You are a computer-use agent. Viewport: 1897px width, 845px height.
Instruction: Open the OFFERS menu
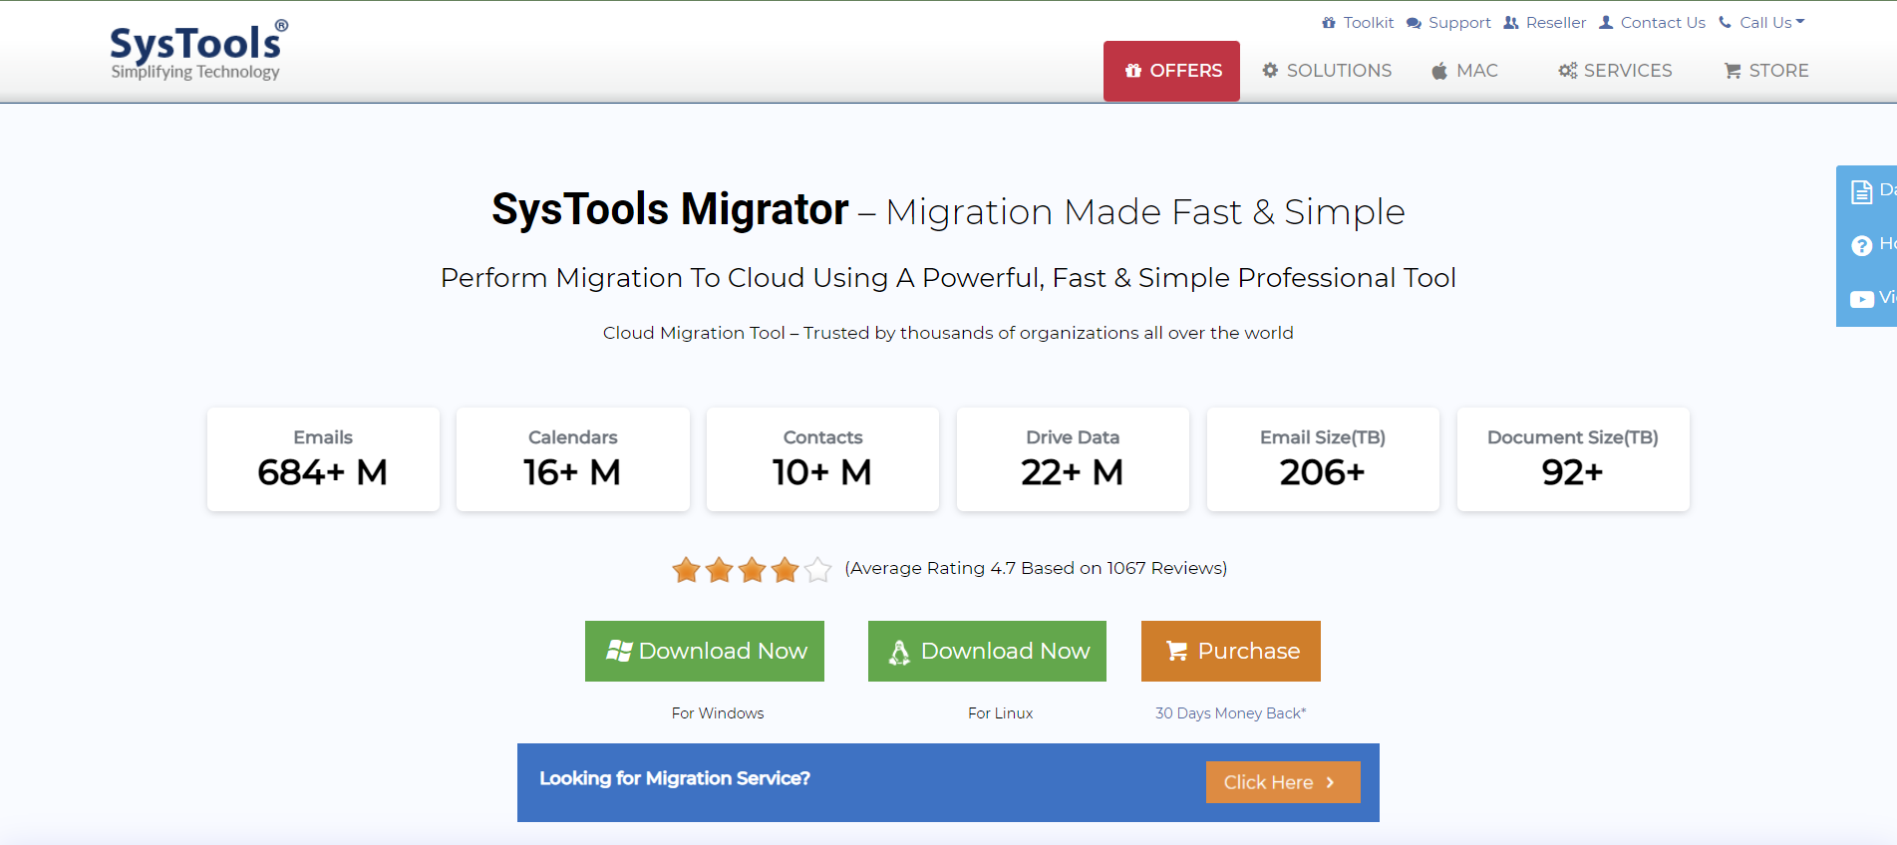coord(1171,71)
